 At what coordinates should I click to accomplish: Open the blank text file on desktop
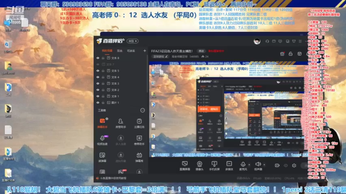[x=8, y=132]
